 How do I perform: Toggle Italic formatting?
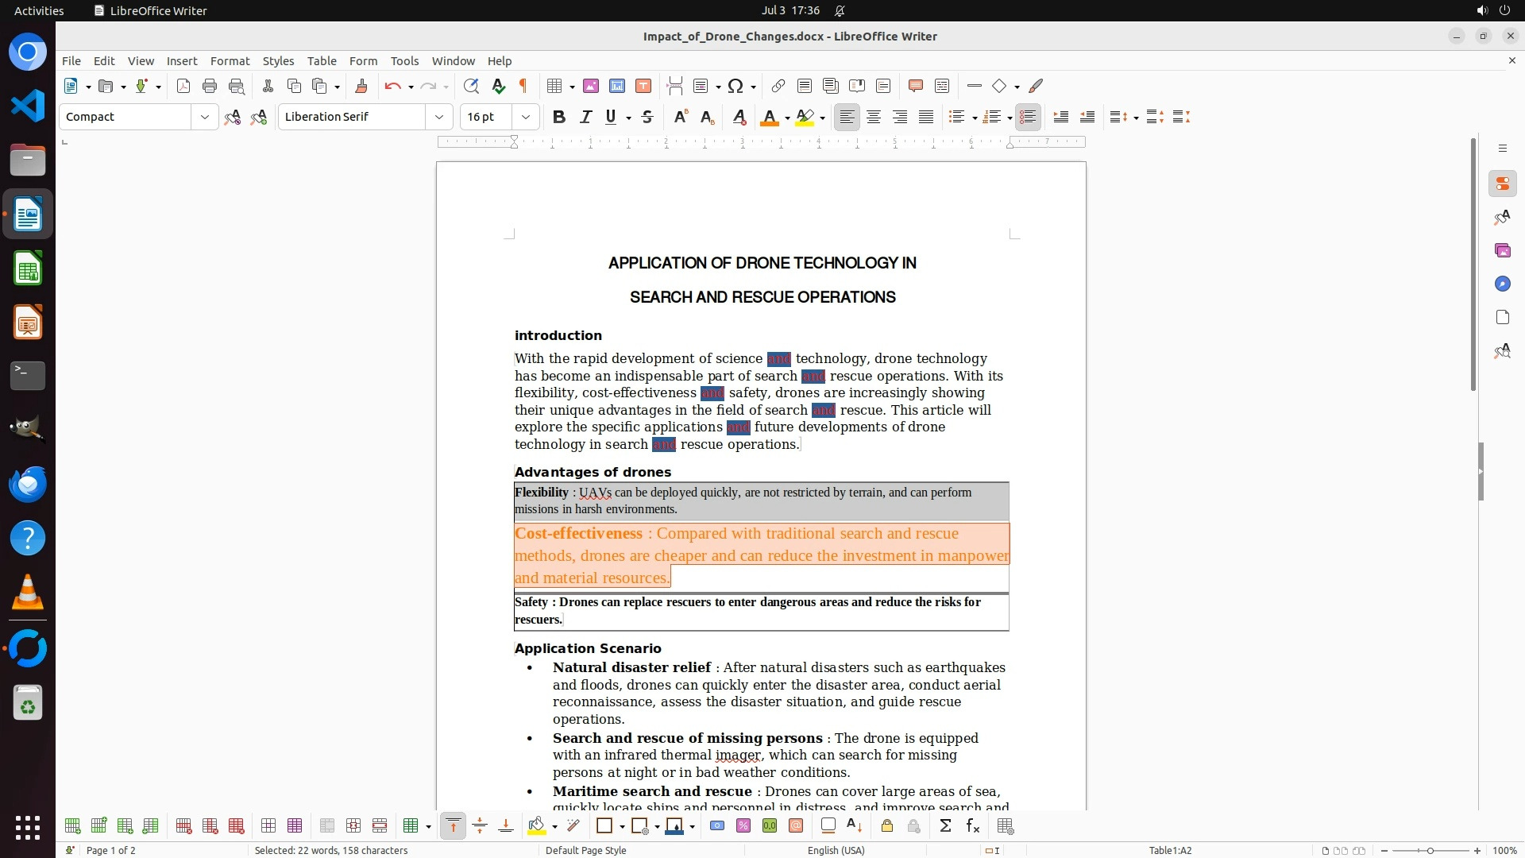(585, 117)
